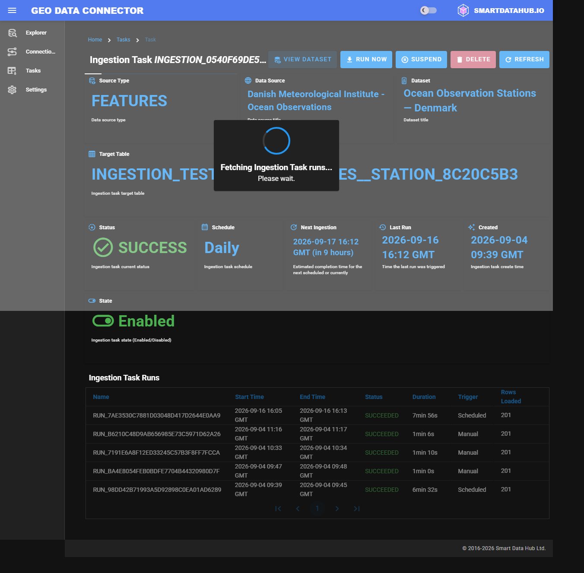The height and width of the screenshot is (573, 584).
Task: Click the Settings gear icon
Action: point(12,90)
